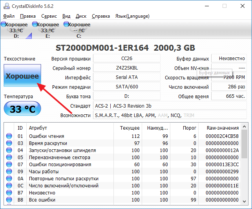Open the Диск menu

(x=81, y=16)
